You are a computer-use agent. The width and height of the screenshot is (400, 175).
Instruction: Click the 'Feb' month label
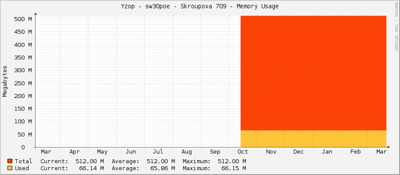355,152
